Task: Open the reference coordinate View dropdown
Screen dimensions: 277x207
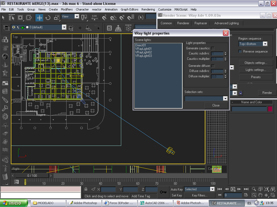Action: pos(77,16)
